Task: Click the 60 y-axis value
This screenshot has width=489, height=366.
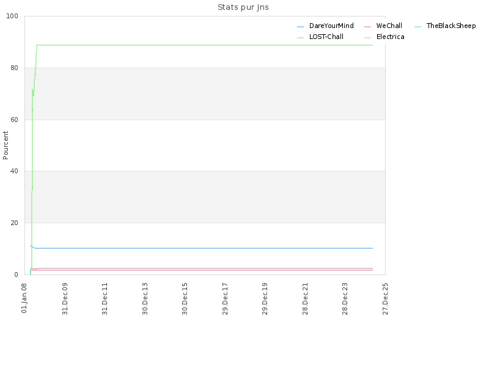Action: coord(14,120)
